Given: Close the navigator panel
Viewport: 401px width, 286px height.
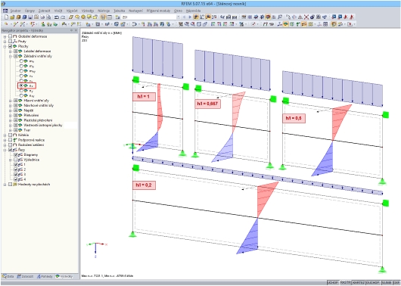Looking at the screenshot, I should pyautogui.click(x=76, y=30).
